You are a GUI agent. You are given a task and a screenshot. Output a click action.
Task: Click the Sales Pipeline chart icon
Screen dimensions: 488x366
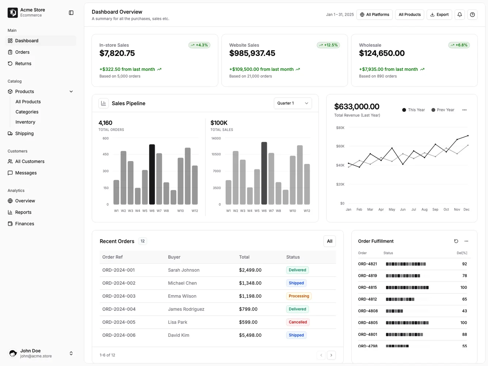click(103, 103)
